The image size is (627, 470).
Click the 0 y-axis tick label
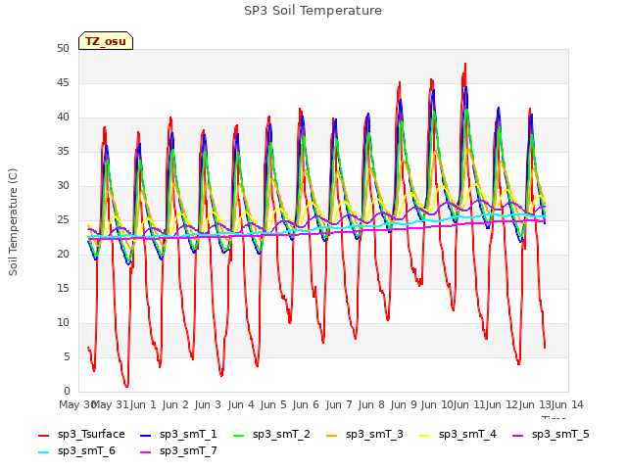point(67,391)
